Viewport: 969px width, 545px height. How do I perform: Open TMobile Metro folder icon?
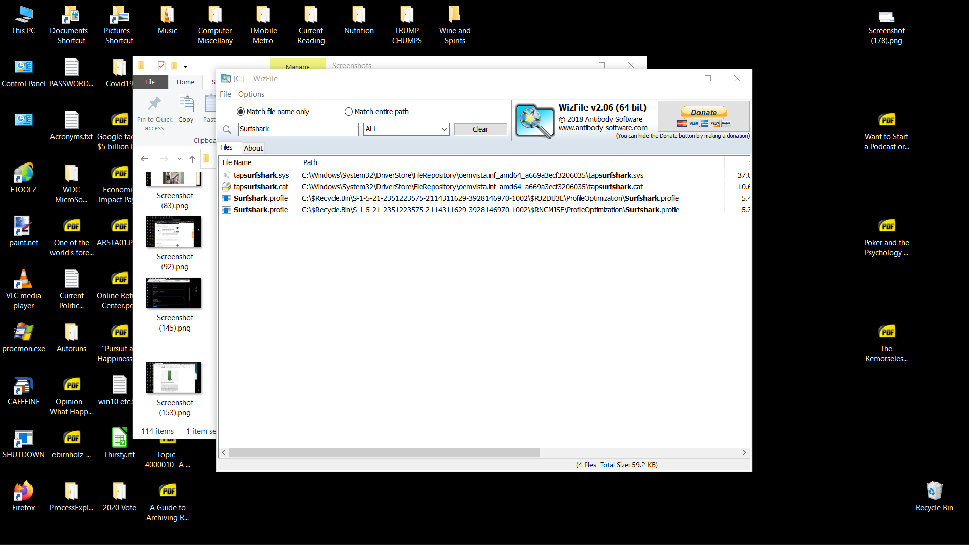coord(263,25)
